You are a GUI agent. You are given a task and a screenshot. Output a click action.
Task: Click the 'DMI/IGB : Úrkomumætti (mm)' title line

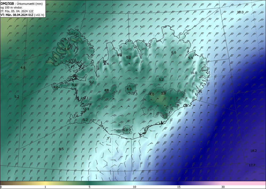pyautogui.click(x=21, y=4)
